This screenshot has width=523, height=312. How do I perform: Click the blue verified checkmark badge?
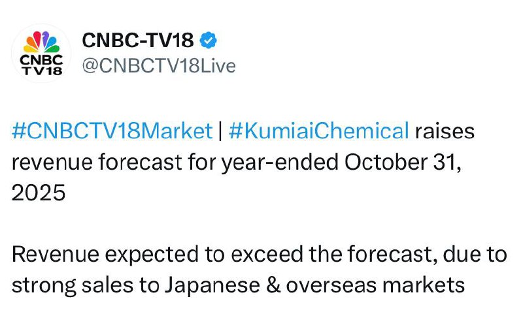(208, 40)
